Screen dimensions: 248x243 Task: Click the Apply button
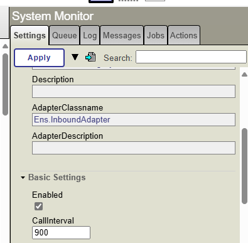pos(39,58)
